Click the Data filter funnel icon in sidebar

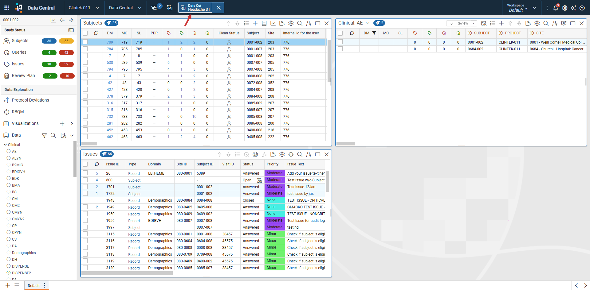pos(44,135)
